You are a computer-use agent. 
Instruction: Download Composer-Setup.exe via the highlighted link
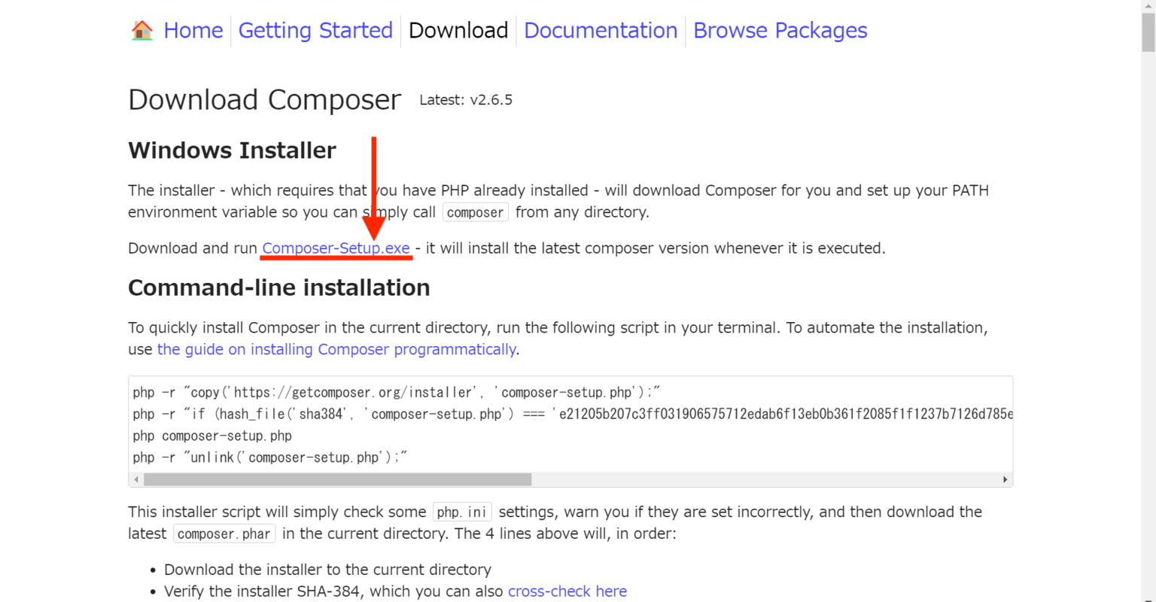(x=336, y=248)
